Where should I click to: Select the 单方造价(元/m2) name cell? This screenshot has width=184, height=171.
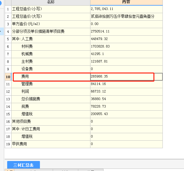coord(51,24)
